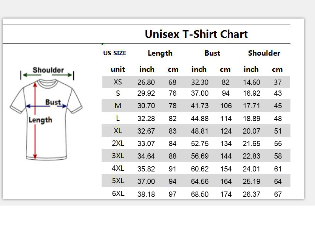Select the US SIZE header cell
This screenshot has height=229, width=315.
(115, 53)
